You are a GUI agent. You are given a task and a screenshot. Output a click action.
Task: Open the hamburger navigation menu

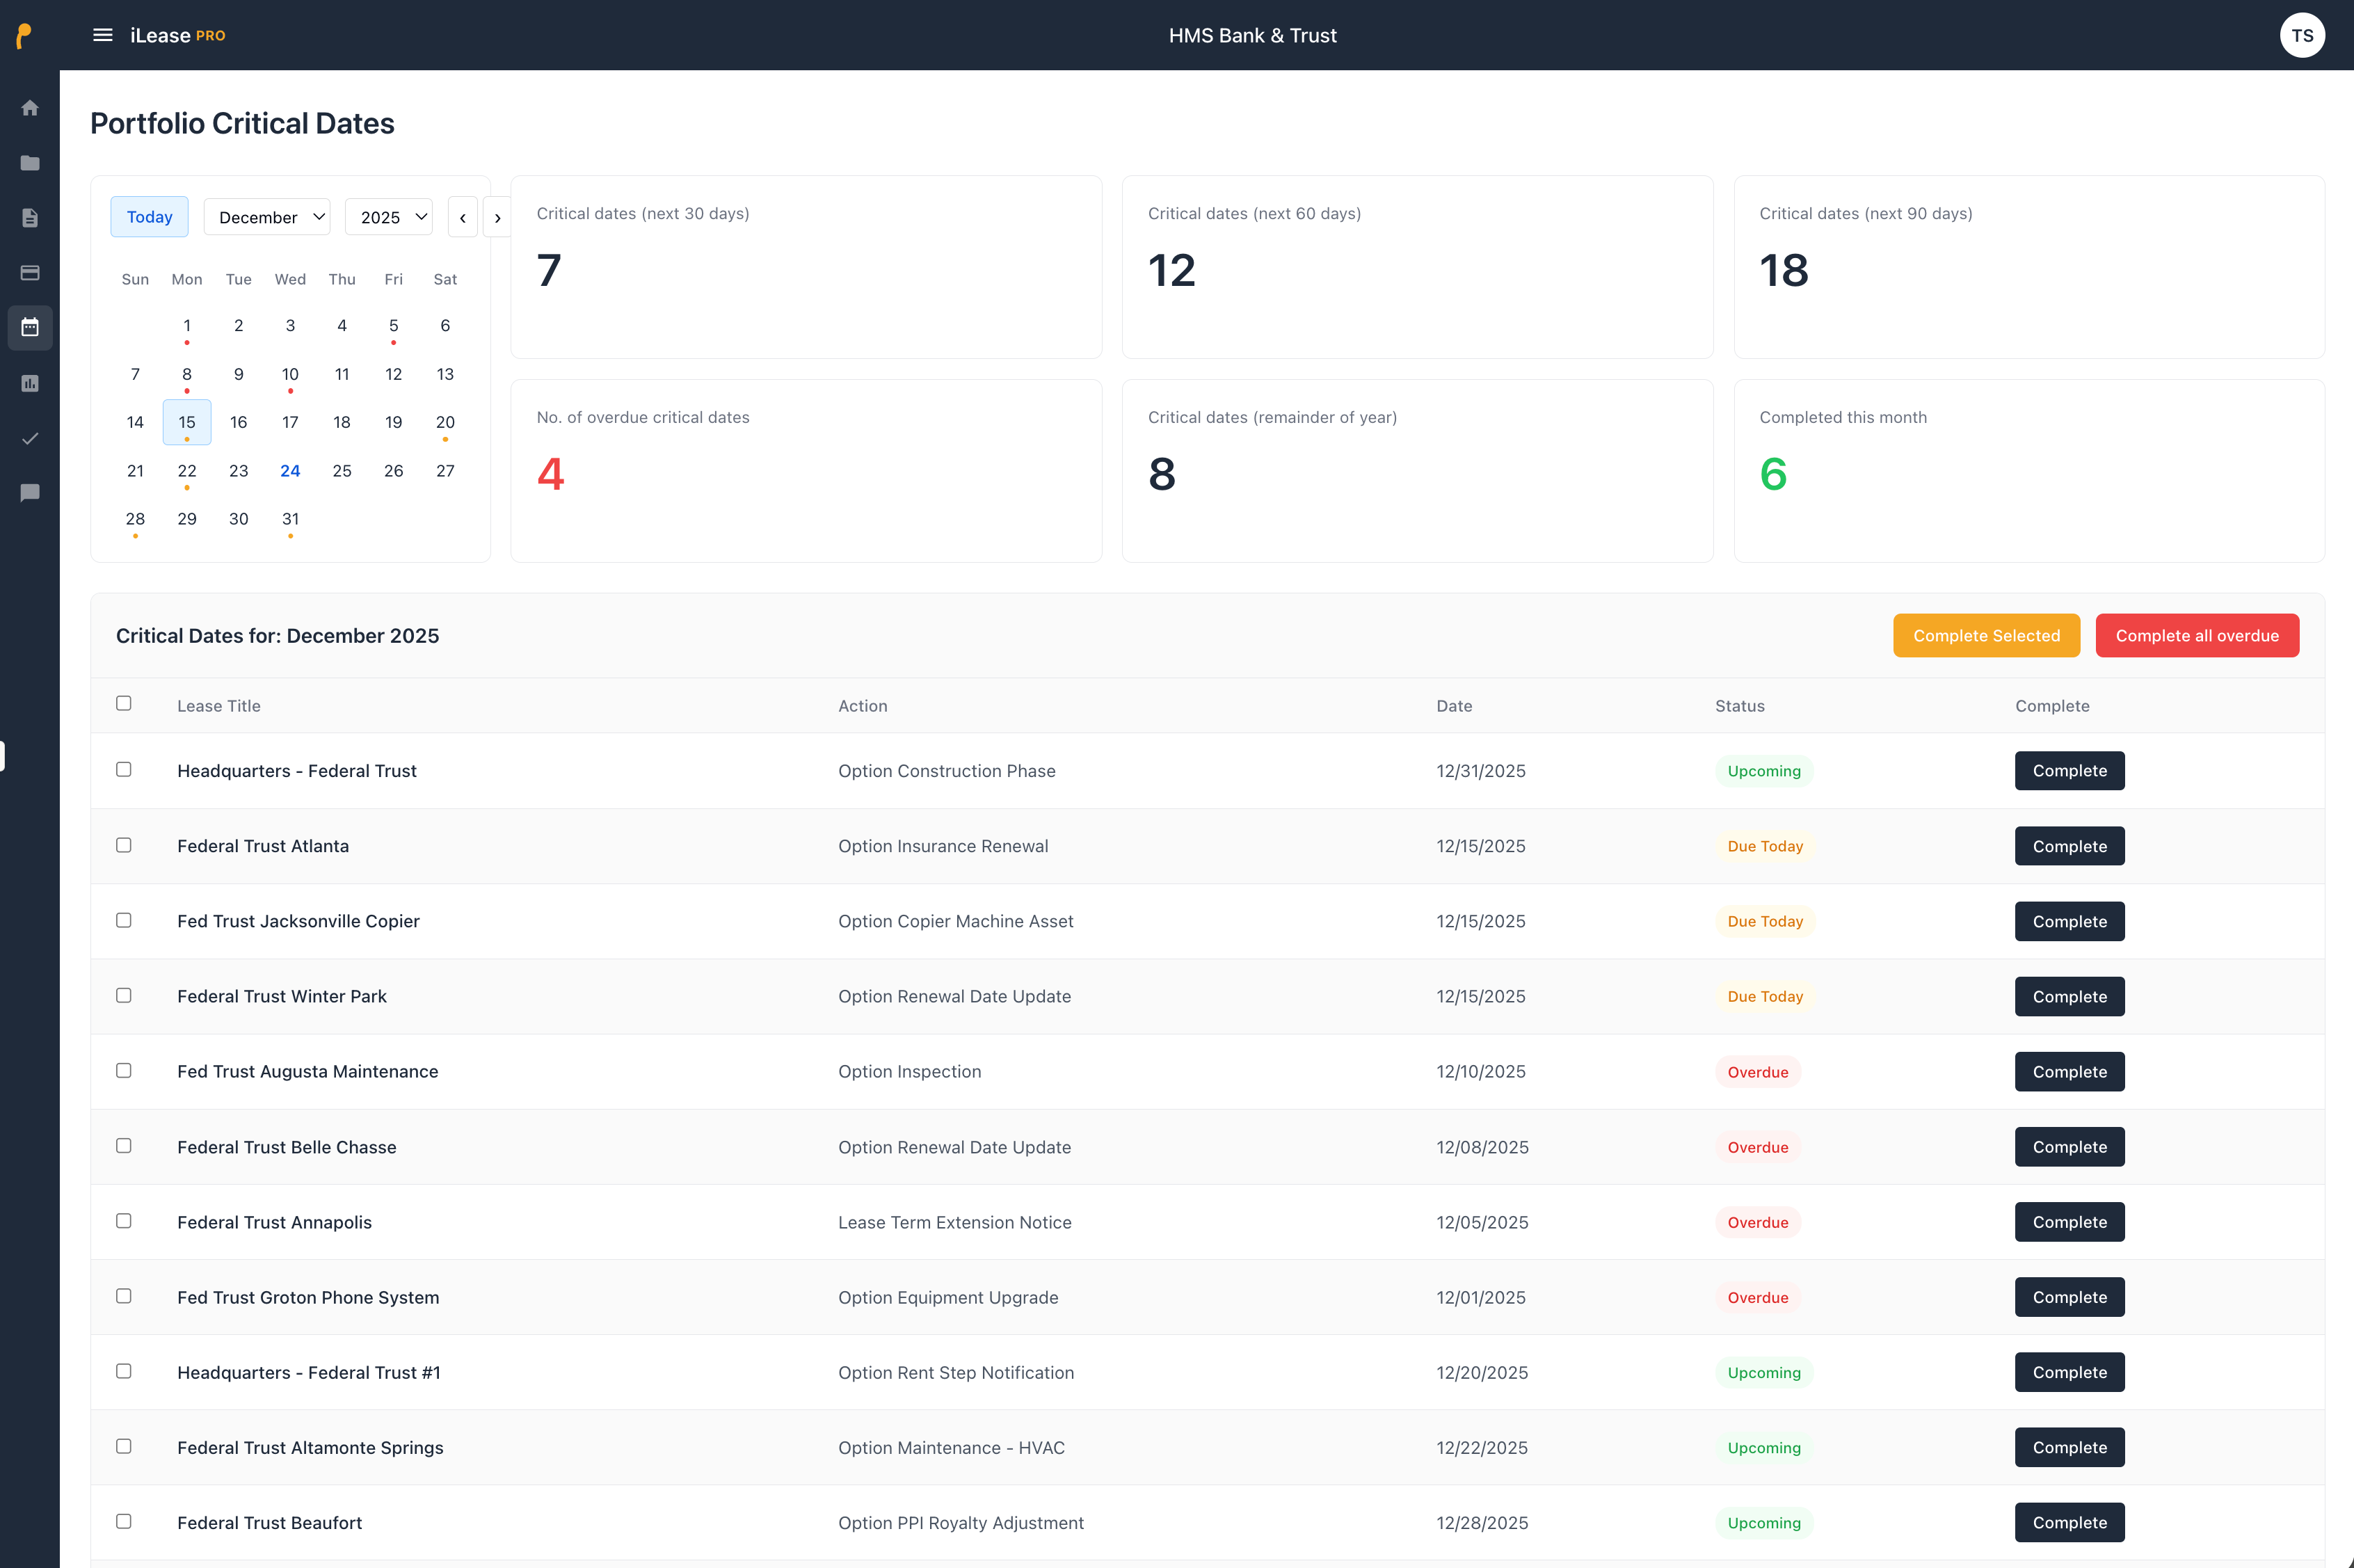click(102, 34)
